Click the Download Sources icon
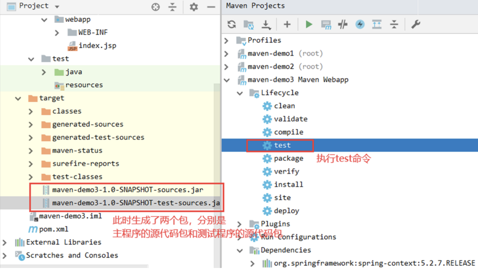The width and height of the screenshot is (478, 269). click(266, 24)
